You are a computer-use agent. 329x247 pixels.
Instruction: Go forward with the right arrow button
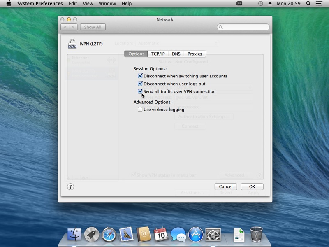click(x=73, y=27)
